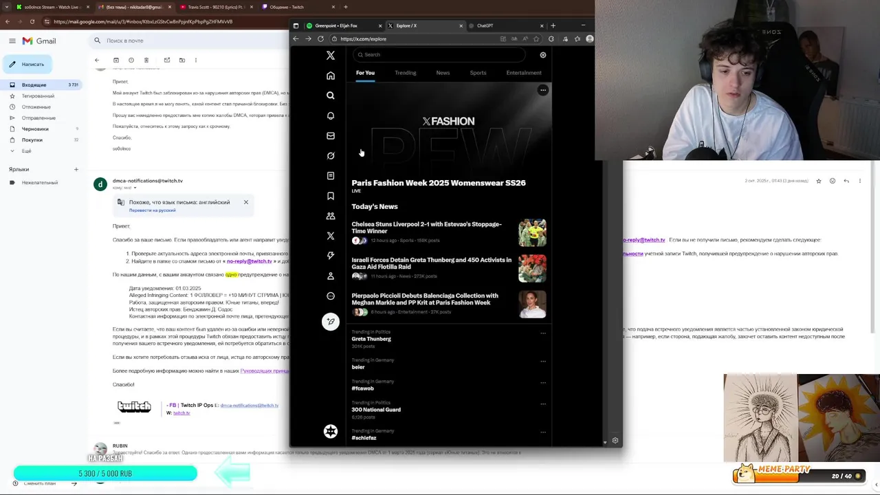Add a new label next to 'Ярлыки'

[x=76, y=169]
